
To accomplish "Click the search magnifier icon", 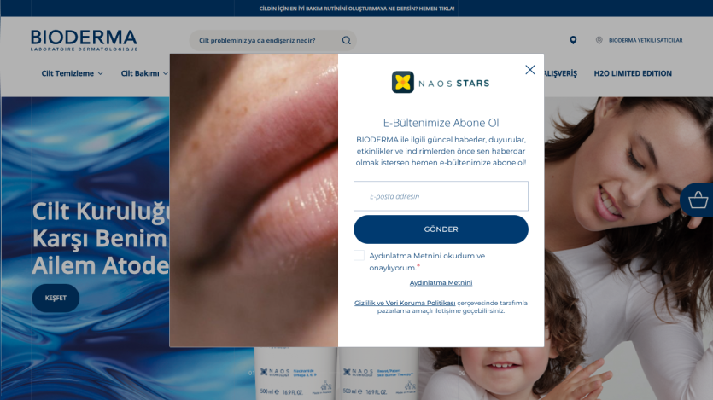I will click(x=347, y=40).
